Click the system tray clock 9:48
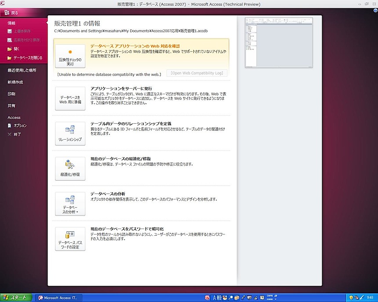The height and width of the screenshot is (302, 378). 370,298
